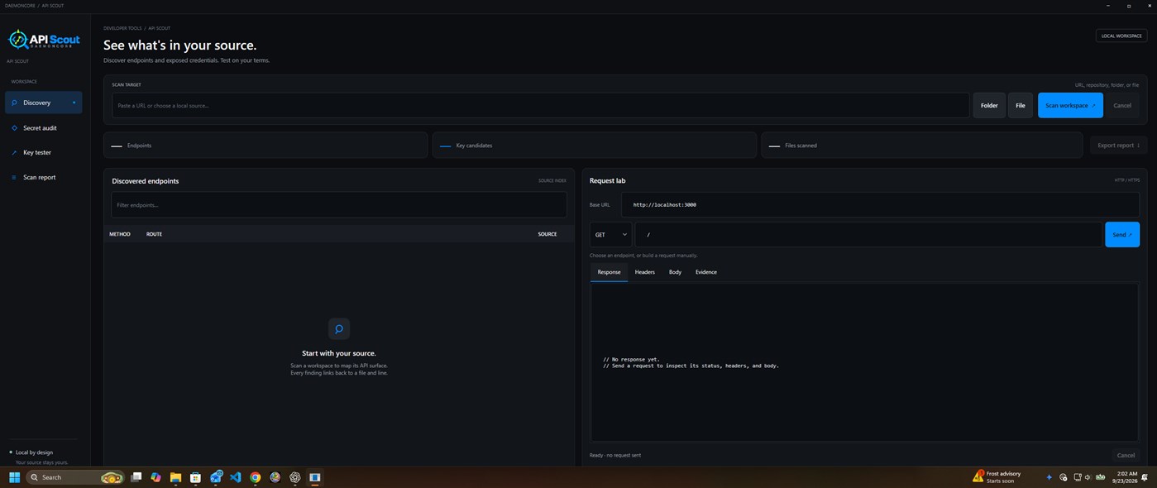The height and width of the screenshot is (488, 1157).
Task: Open Google Chrome from the taskbar
Action: [x=256, y=477]
